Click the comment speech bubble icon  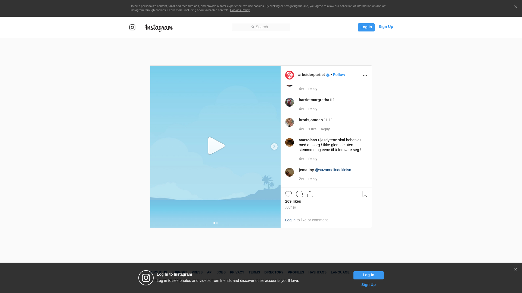299,194
